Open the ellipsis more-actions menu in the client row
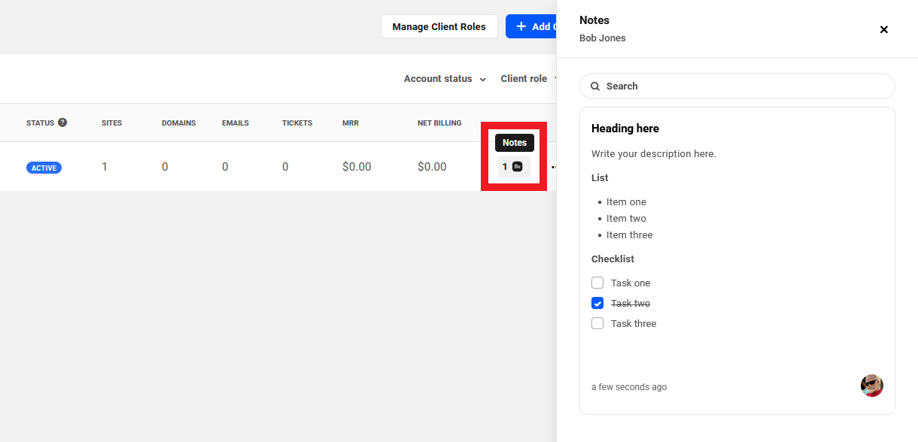Screen dimensions: 918x442 click(x=555, y=167)
